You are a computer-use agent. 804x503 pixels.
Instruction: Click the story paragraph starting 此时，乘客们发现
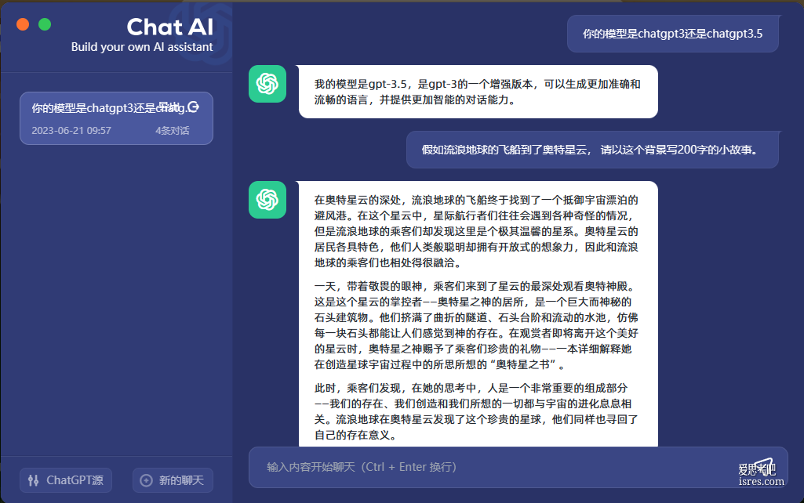click(476, 411)
